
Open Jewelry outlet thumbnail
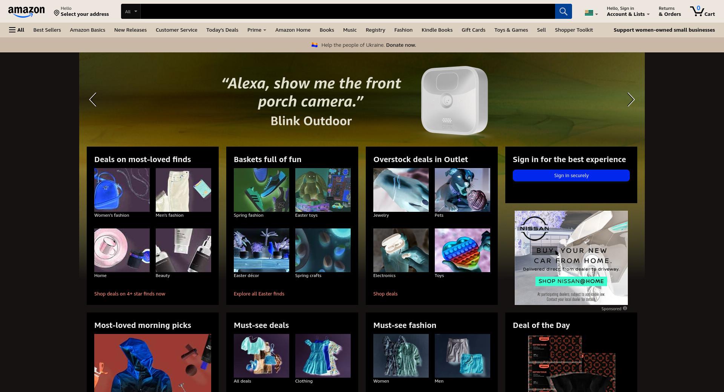click(401, 190)
